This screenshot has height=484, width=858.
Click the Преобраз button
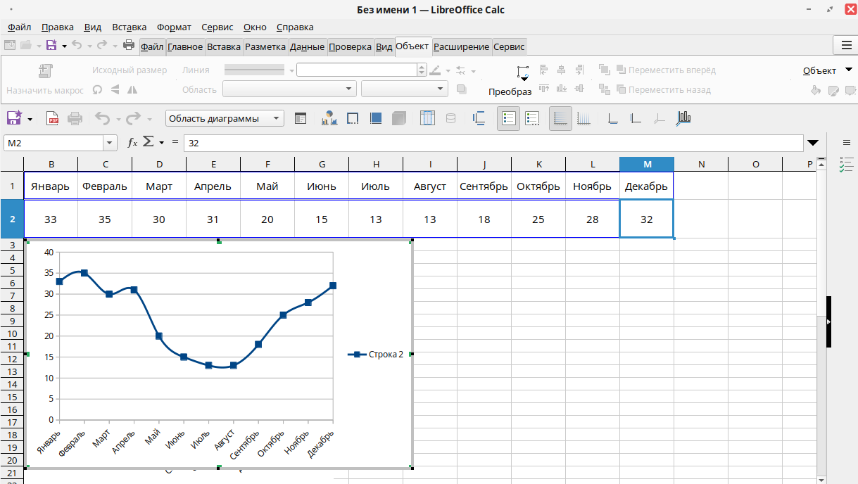510,92
